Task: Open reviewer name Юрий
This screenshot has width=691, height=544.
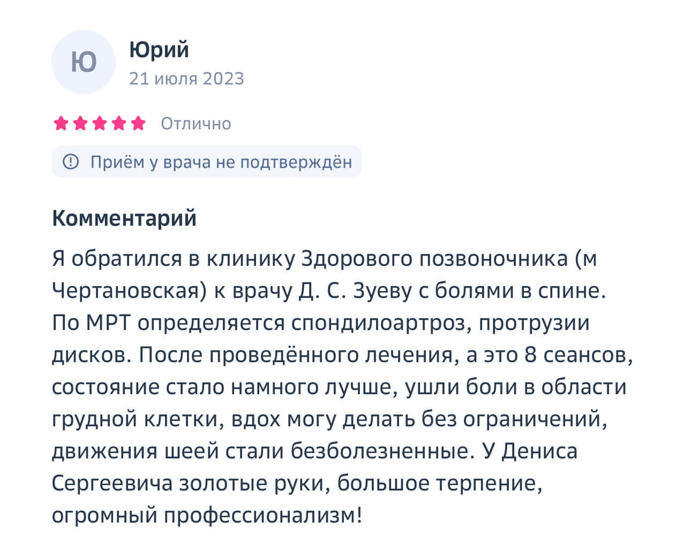Action: tap(159, 50)
